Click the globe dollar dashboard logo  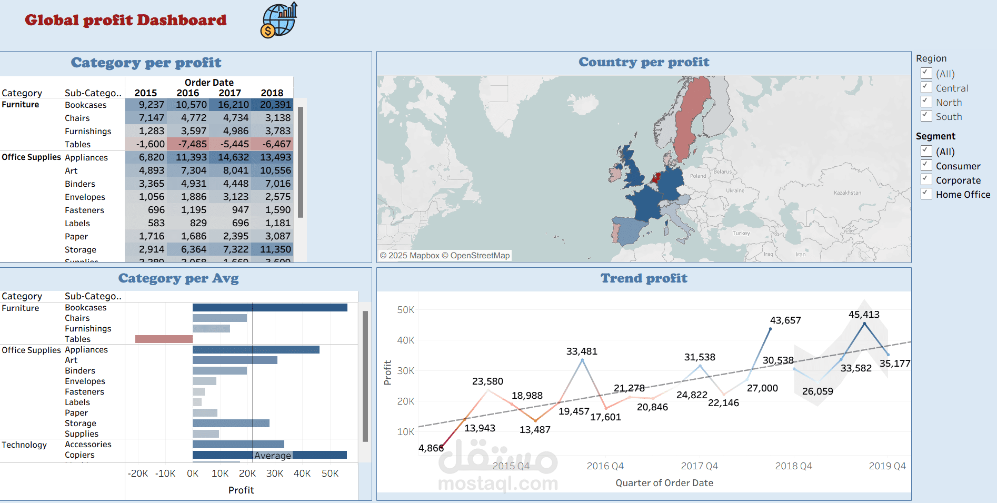pyautogui.click(x=279, y=19)
